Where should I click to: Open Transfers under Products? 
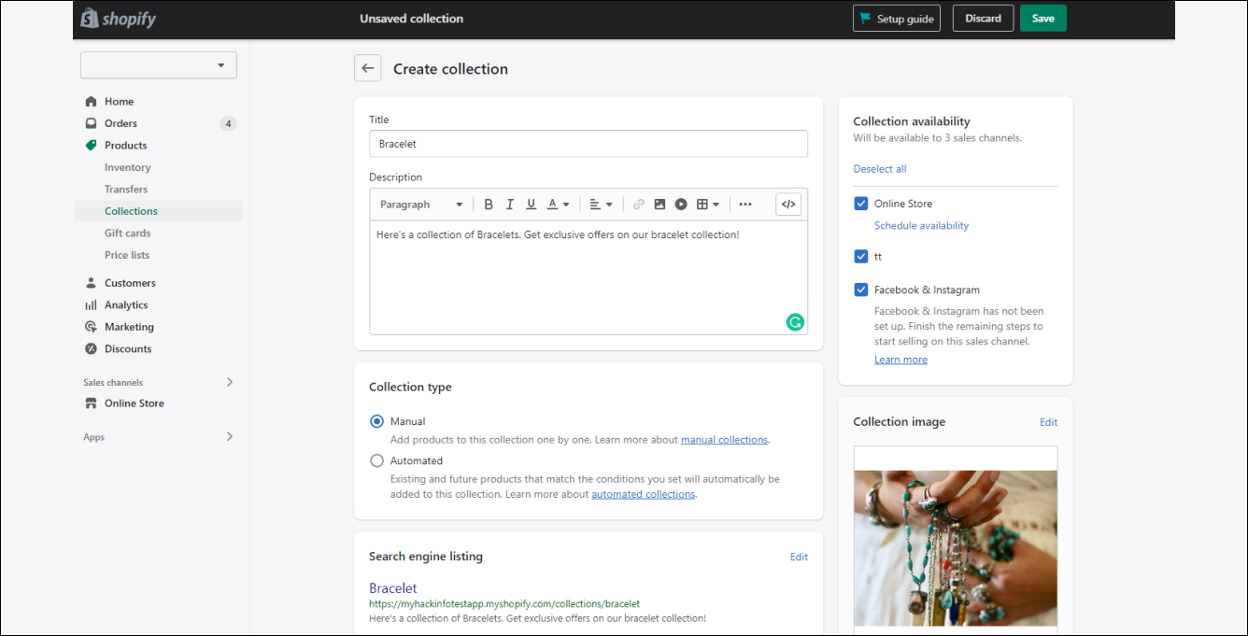pos(126,189)
